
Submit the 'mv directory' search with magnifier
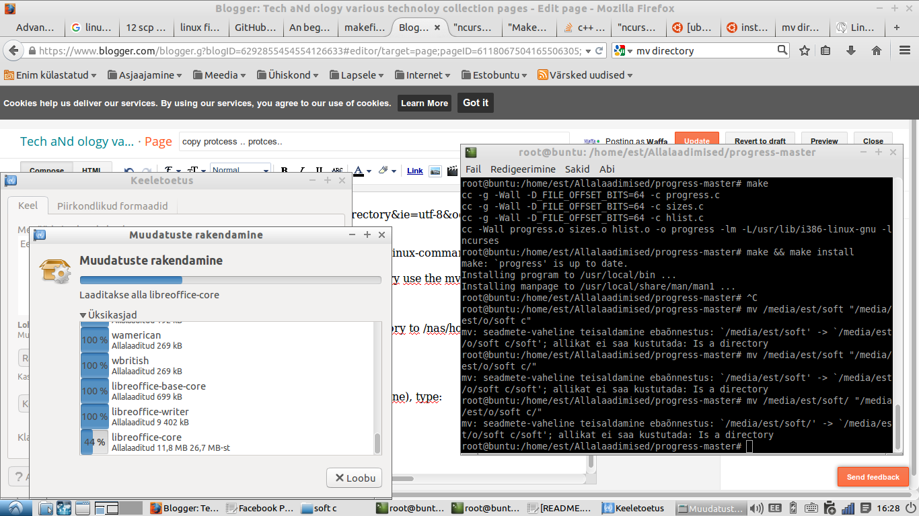tap(782, 50)
